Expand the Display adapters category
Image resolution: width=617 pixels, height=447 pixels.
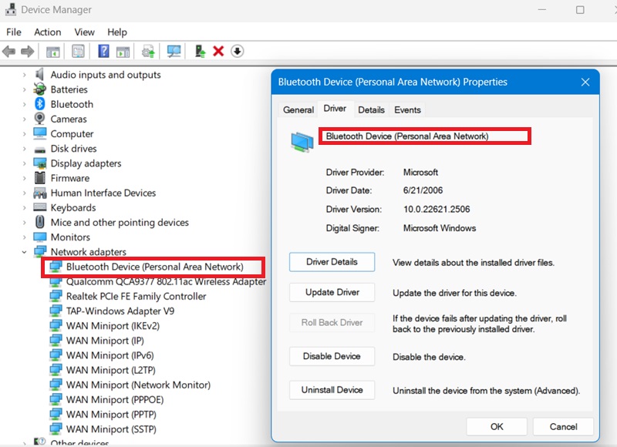[25, 163]
